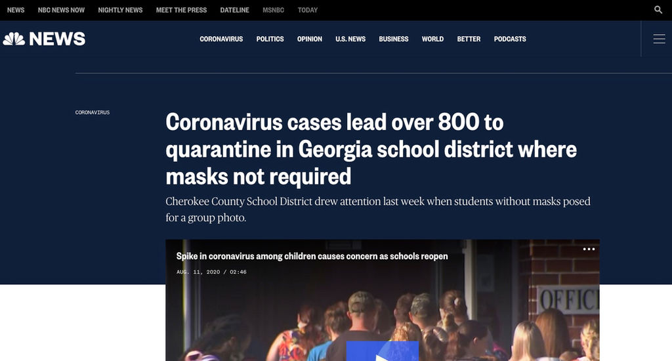Screen dimensions: 672x361
Task: Open the search magnifier icon
Action: (x=658, y=10)
